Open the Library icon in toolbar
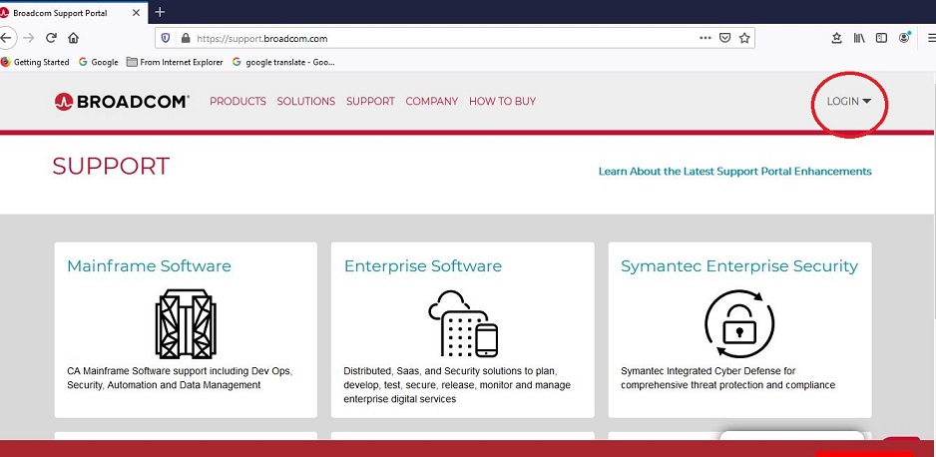The width and height of the screenshot is (936, 457). pyautogui.click(x=859, y=38)
